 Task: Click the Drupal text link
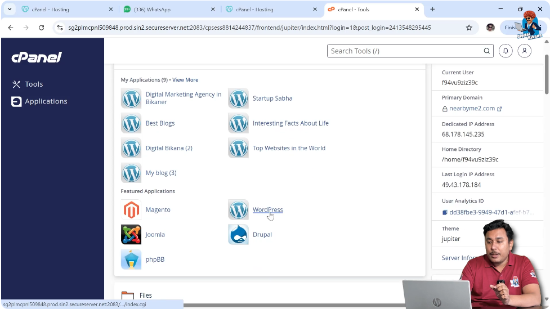[x=262, y=235]
